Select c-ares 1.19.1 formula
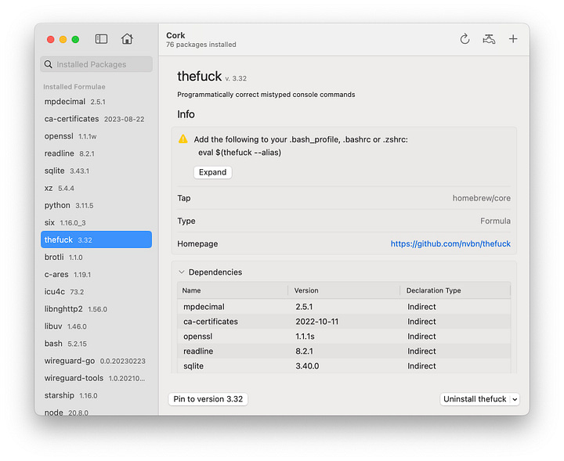Viewport: 564px width, 461px height. [x=96, y=274]
